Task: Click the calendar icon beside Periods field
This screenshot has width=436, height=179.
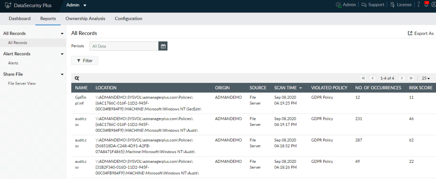Action: (x=163, y=46)
